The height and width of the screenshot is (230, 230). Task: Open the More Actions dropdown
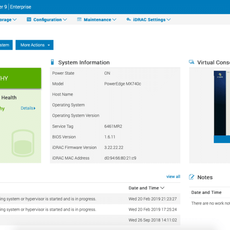coord(35,45)
